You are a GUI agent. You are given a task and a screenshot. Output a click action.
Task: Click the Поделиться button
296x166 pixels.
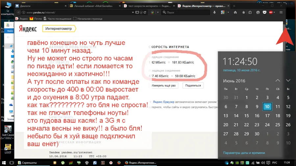coord(193,85)
